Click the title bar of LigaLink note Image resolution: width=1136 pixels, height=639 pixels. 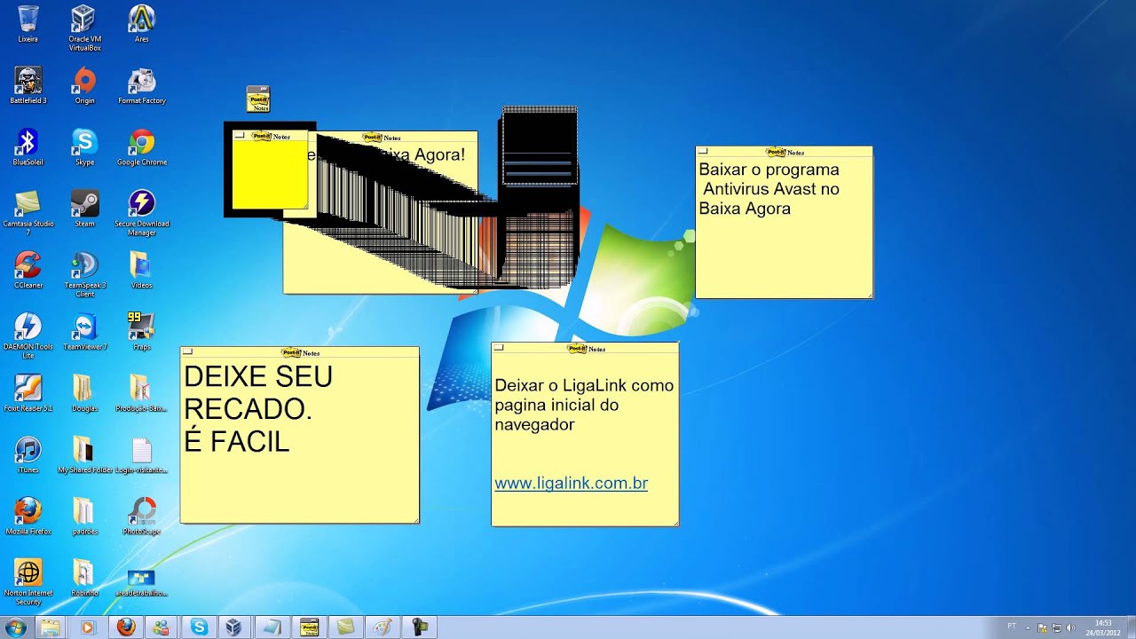(x=585, y=348)
